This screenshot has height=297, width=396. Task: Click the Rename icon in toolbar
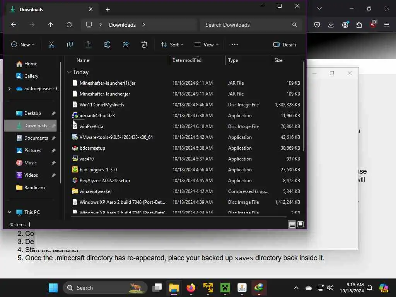[107, 45]
